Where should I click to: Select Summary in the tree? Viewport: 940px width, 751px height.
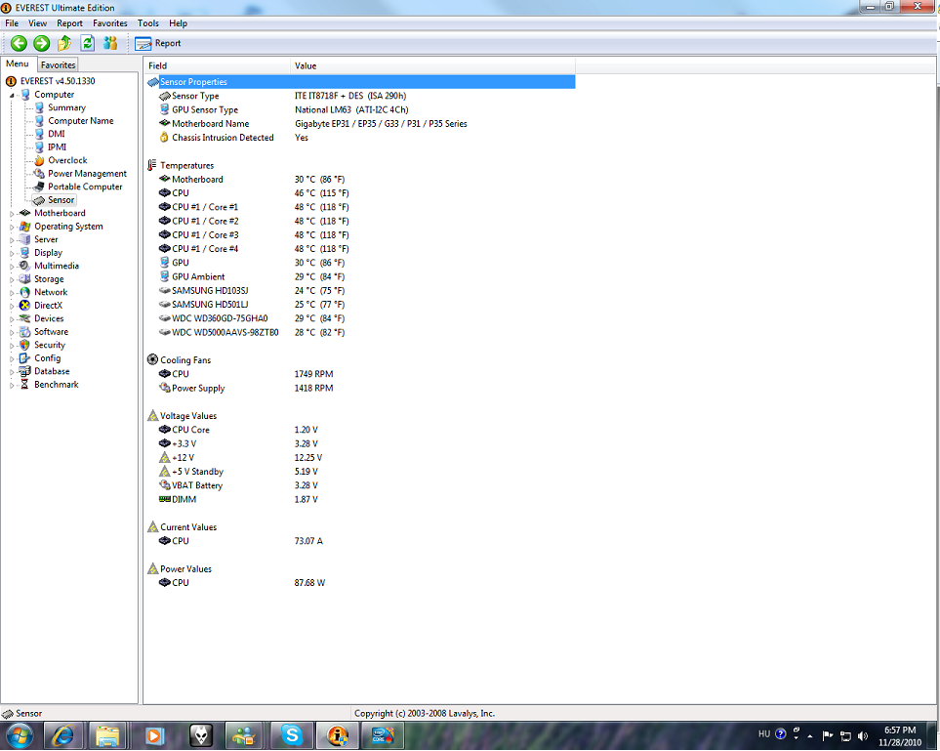tap(66, 107)
